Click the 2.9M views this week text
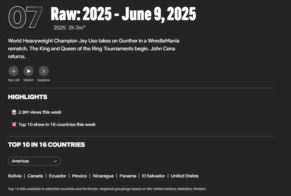Image resolution: width=291 pixels, height=196 pixels. tap(40, 112)
